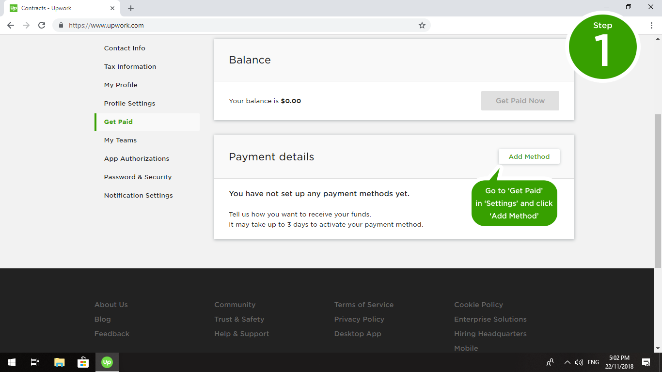The height and width of the screenshot is (372, 662).
Task: Click the ENG language indicator
Action: [x=593, y=362]
